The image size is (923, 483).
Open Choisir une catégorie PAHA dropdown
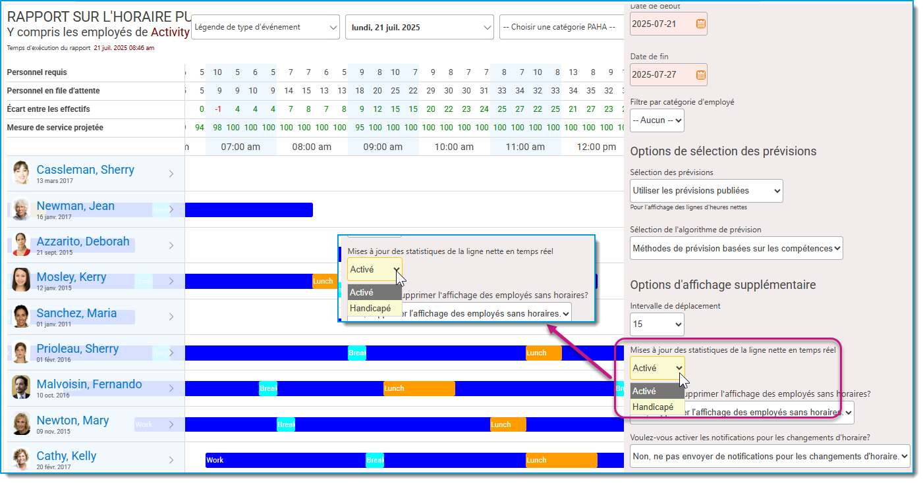click(561, 27)
